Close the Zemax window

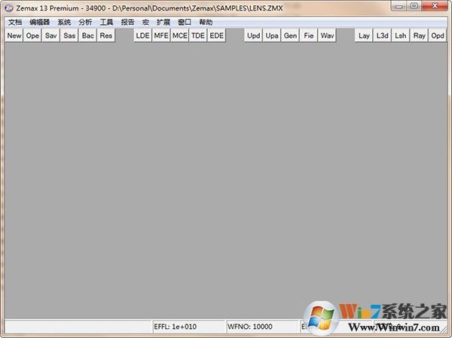pyautogui.click(x=435, y=6)
